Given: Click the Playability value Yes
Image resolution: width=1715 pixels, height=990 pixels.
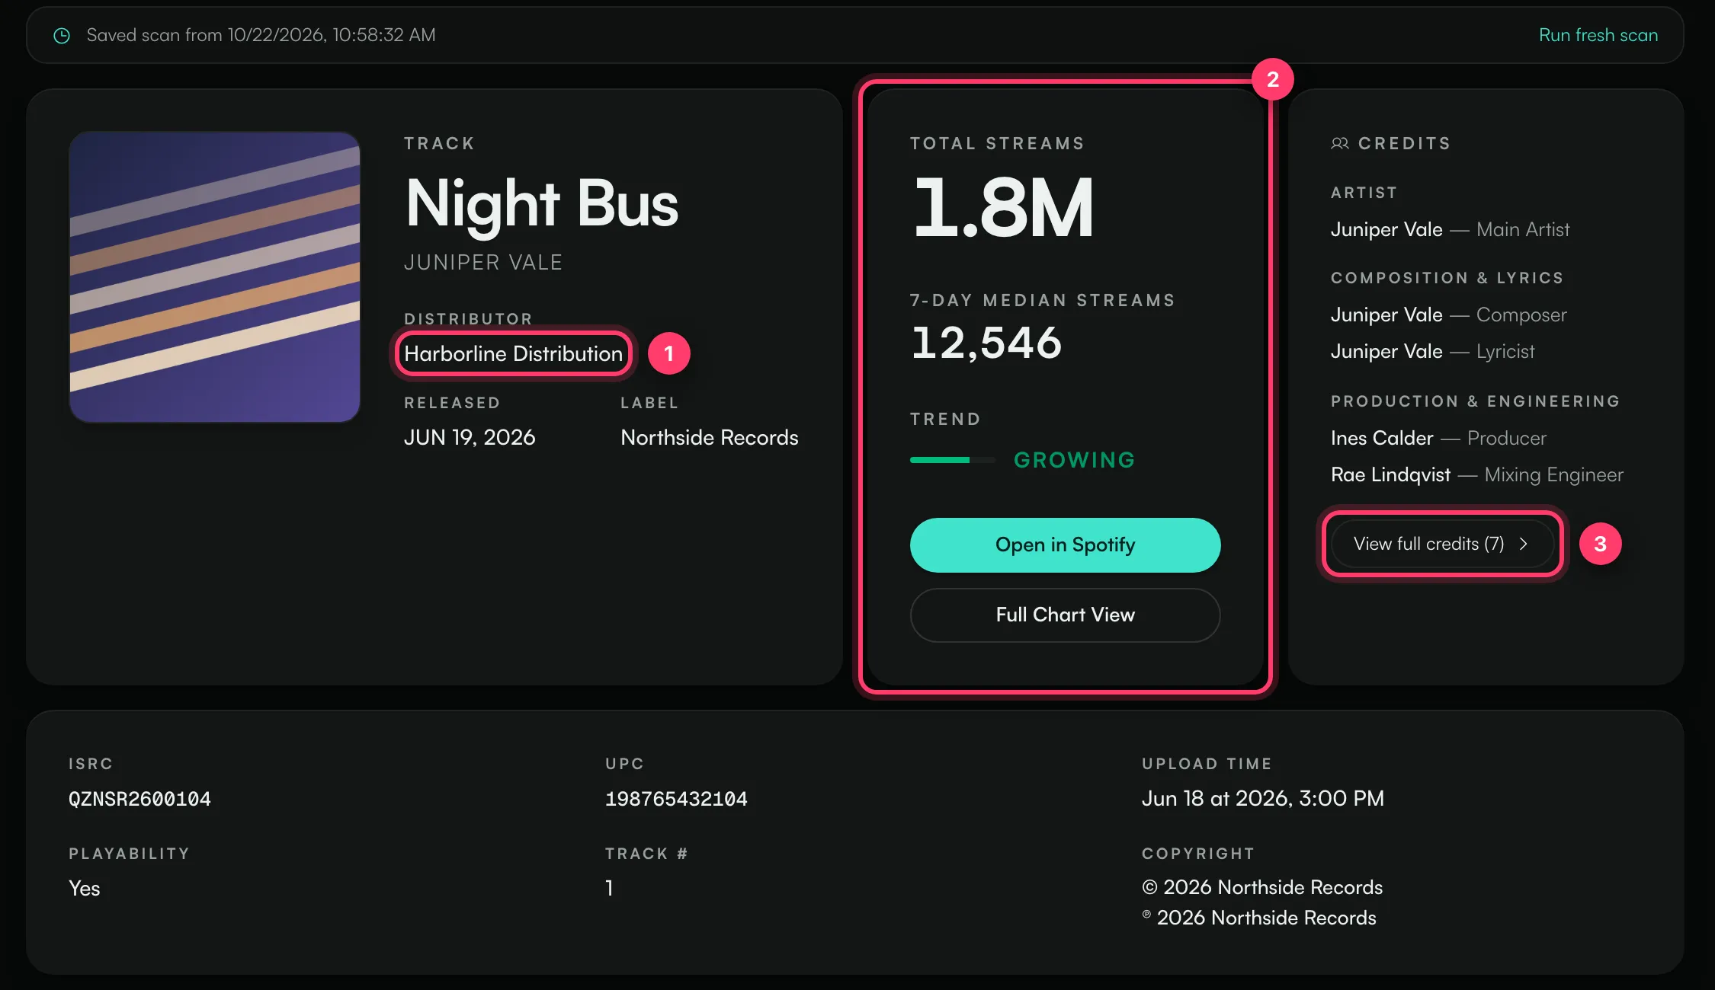Looking at the screenshot, I should [x=84, y=888].
